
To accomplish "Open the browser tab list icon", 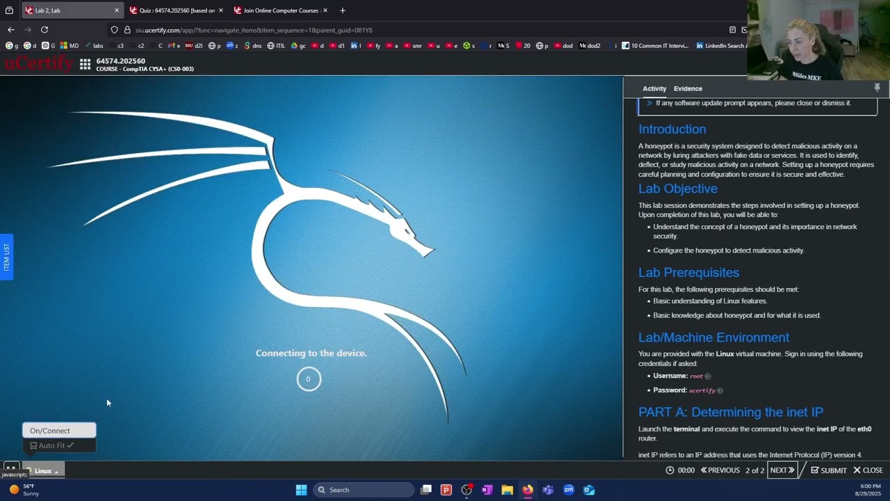I will pos(9,10).
